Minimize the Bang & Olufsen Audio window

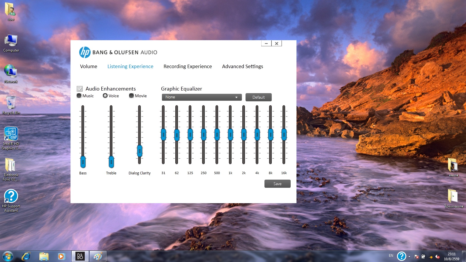[x=266, y=43]
